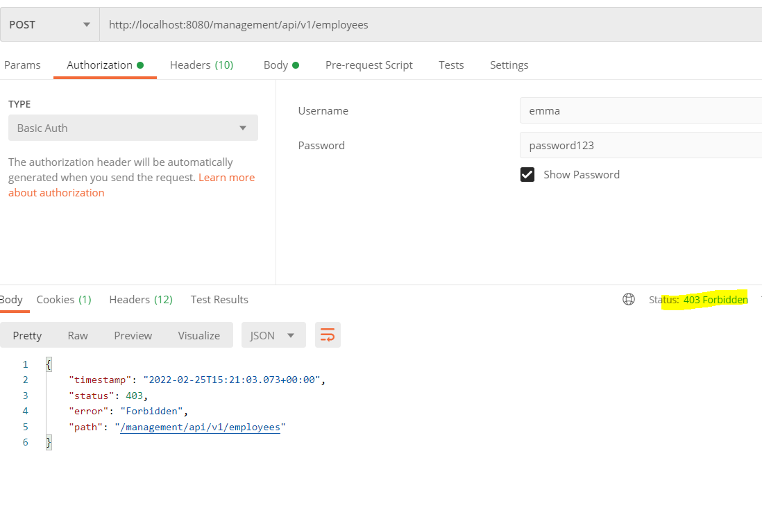The width and height of the screenshot is (762, 508).
Task: Open the JSON format dropdown
Action: pyautogui.click(x=272, y=335)
